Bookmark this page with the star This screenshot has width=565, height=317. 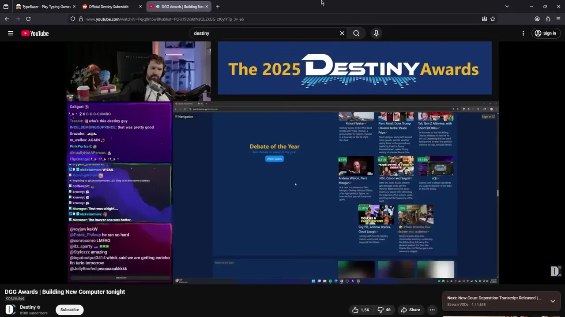[493, 19]
